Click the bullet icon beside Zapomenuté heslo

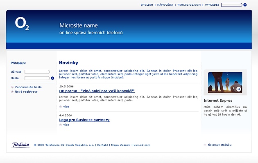click(12, 87)
